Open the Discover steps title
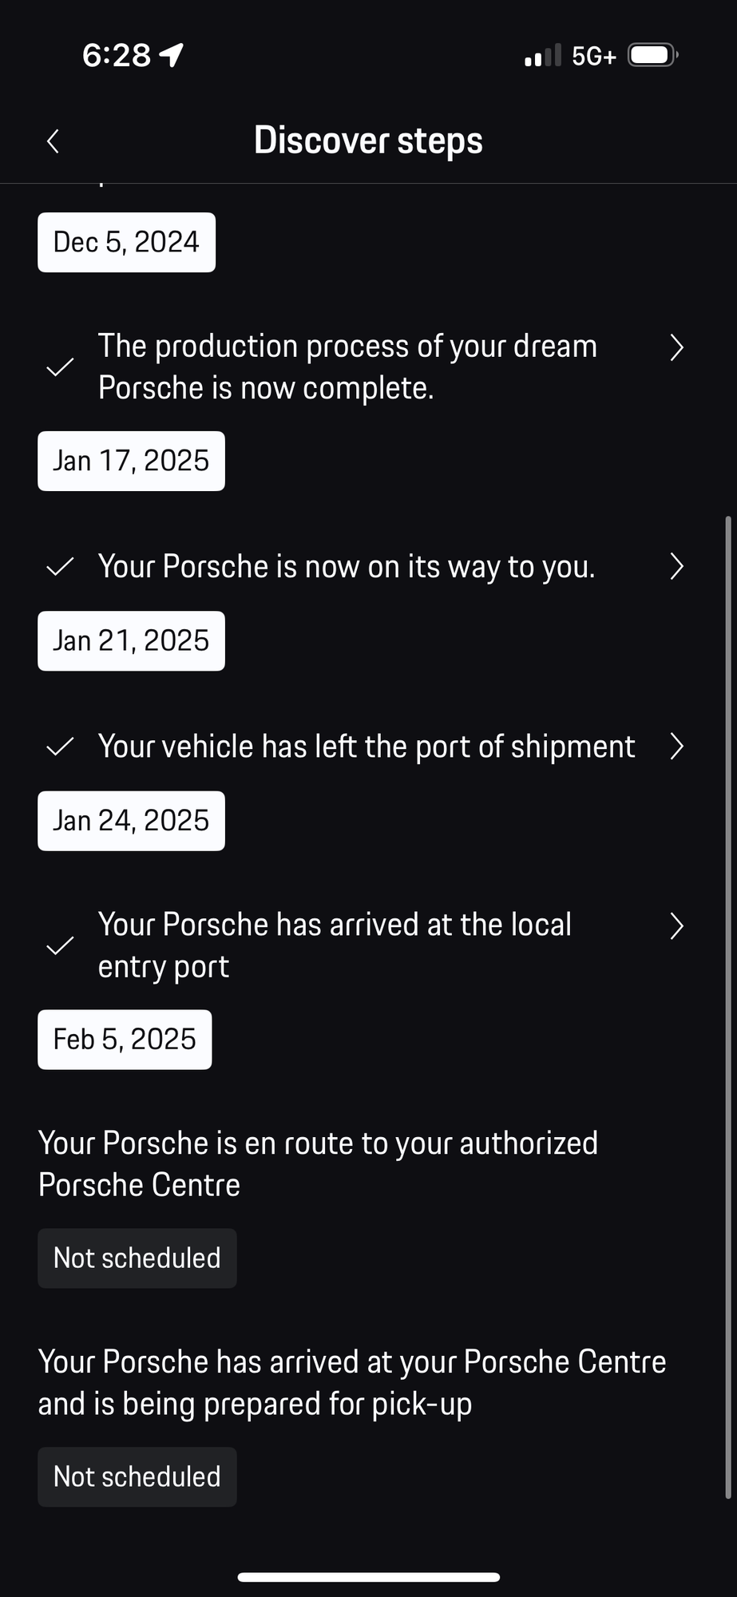The image size is (737, 1597). pyautogui.click(x=368, y=141)
